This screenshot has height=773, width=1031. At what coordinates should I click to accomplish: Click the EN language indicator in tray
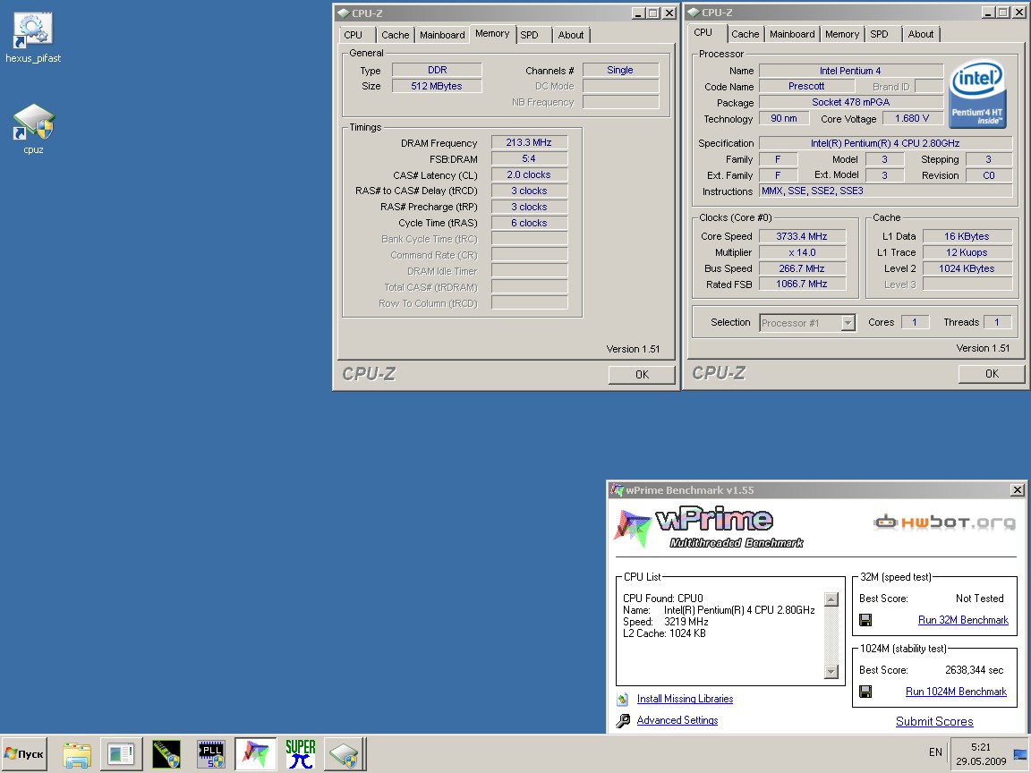pyautogui.click(x=935, y=752)
